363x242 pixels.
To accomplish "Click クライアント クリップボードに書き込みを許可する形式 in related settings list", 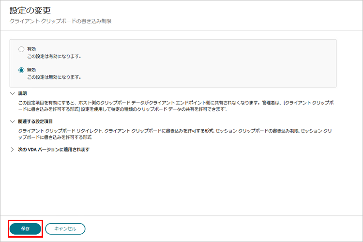I will (x=159, y=131).
